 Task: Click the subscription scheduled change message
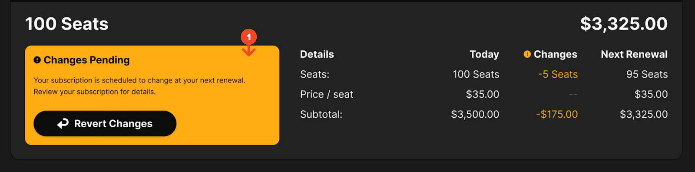139,86
